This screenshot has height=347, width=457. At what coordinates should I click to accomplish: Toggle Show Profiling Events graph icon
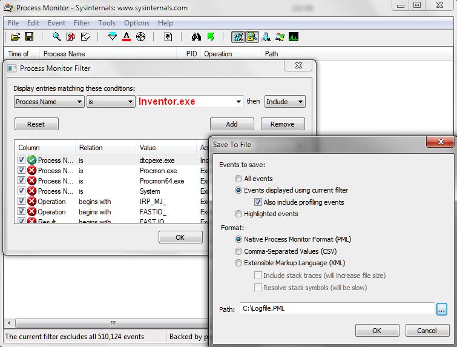294,37
